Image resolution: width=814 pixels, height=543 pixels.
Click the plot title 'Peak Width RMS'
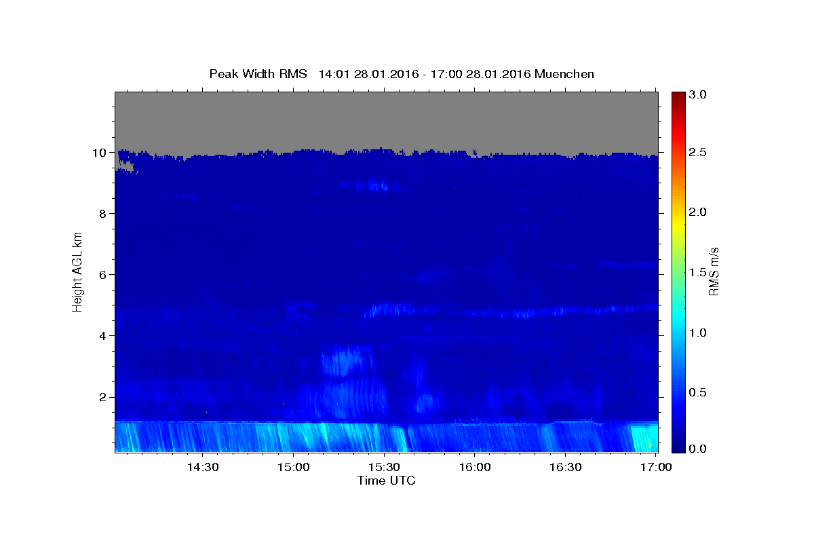coord(258,74)
